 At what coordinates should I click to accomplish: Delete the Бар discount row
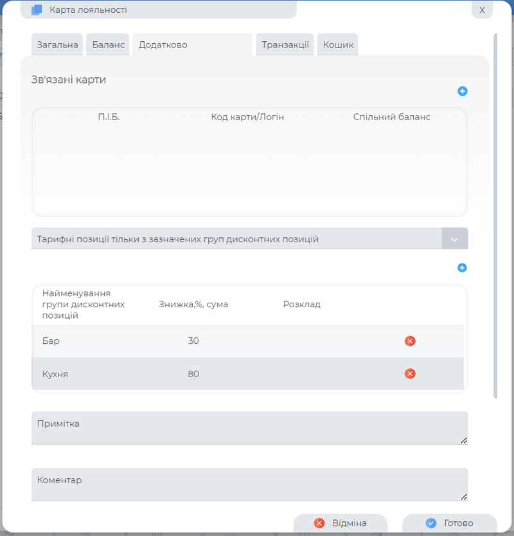coord(410,341)
